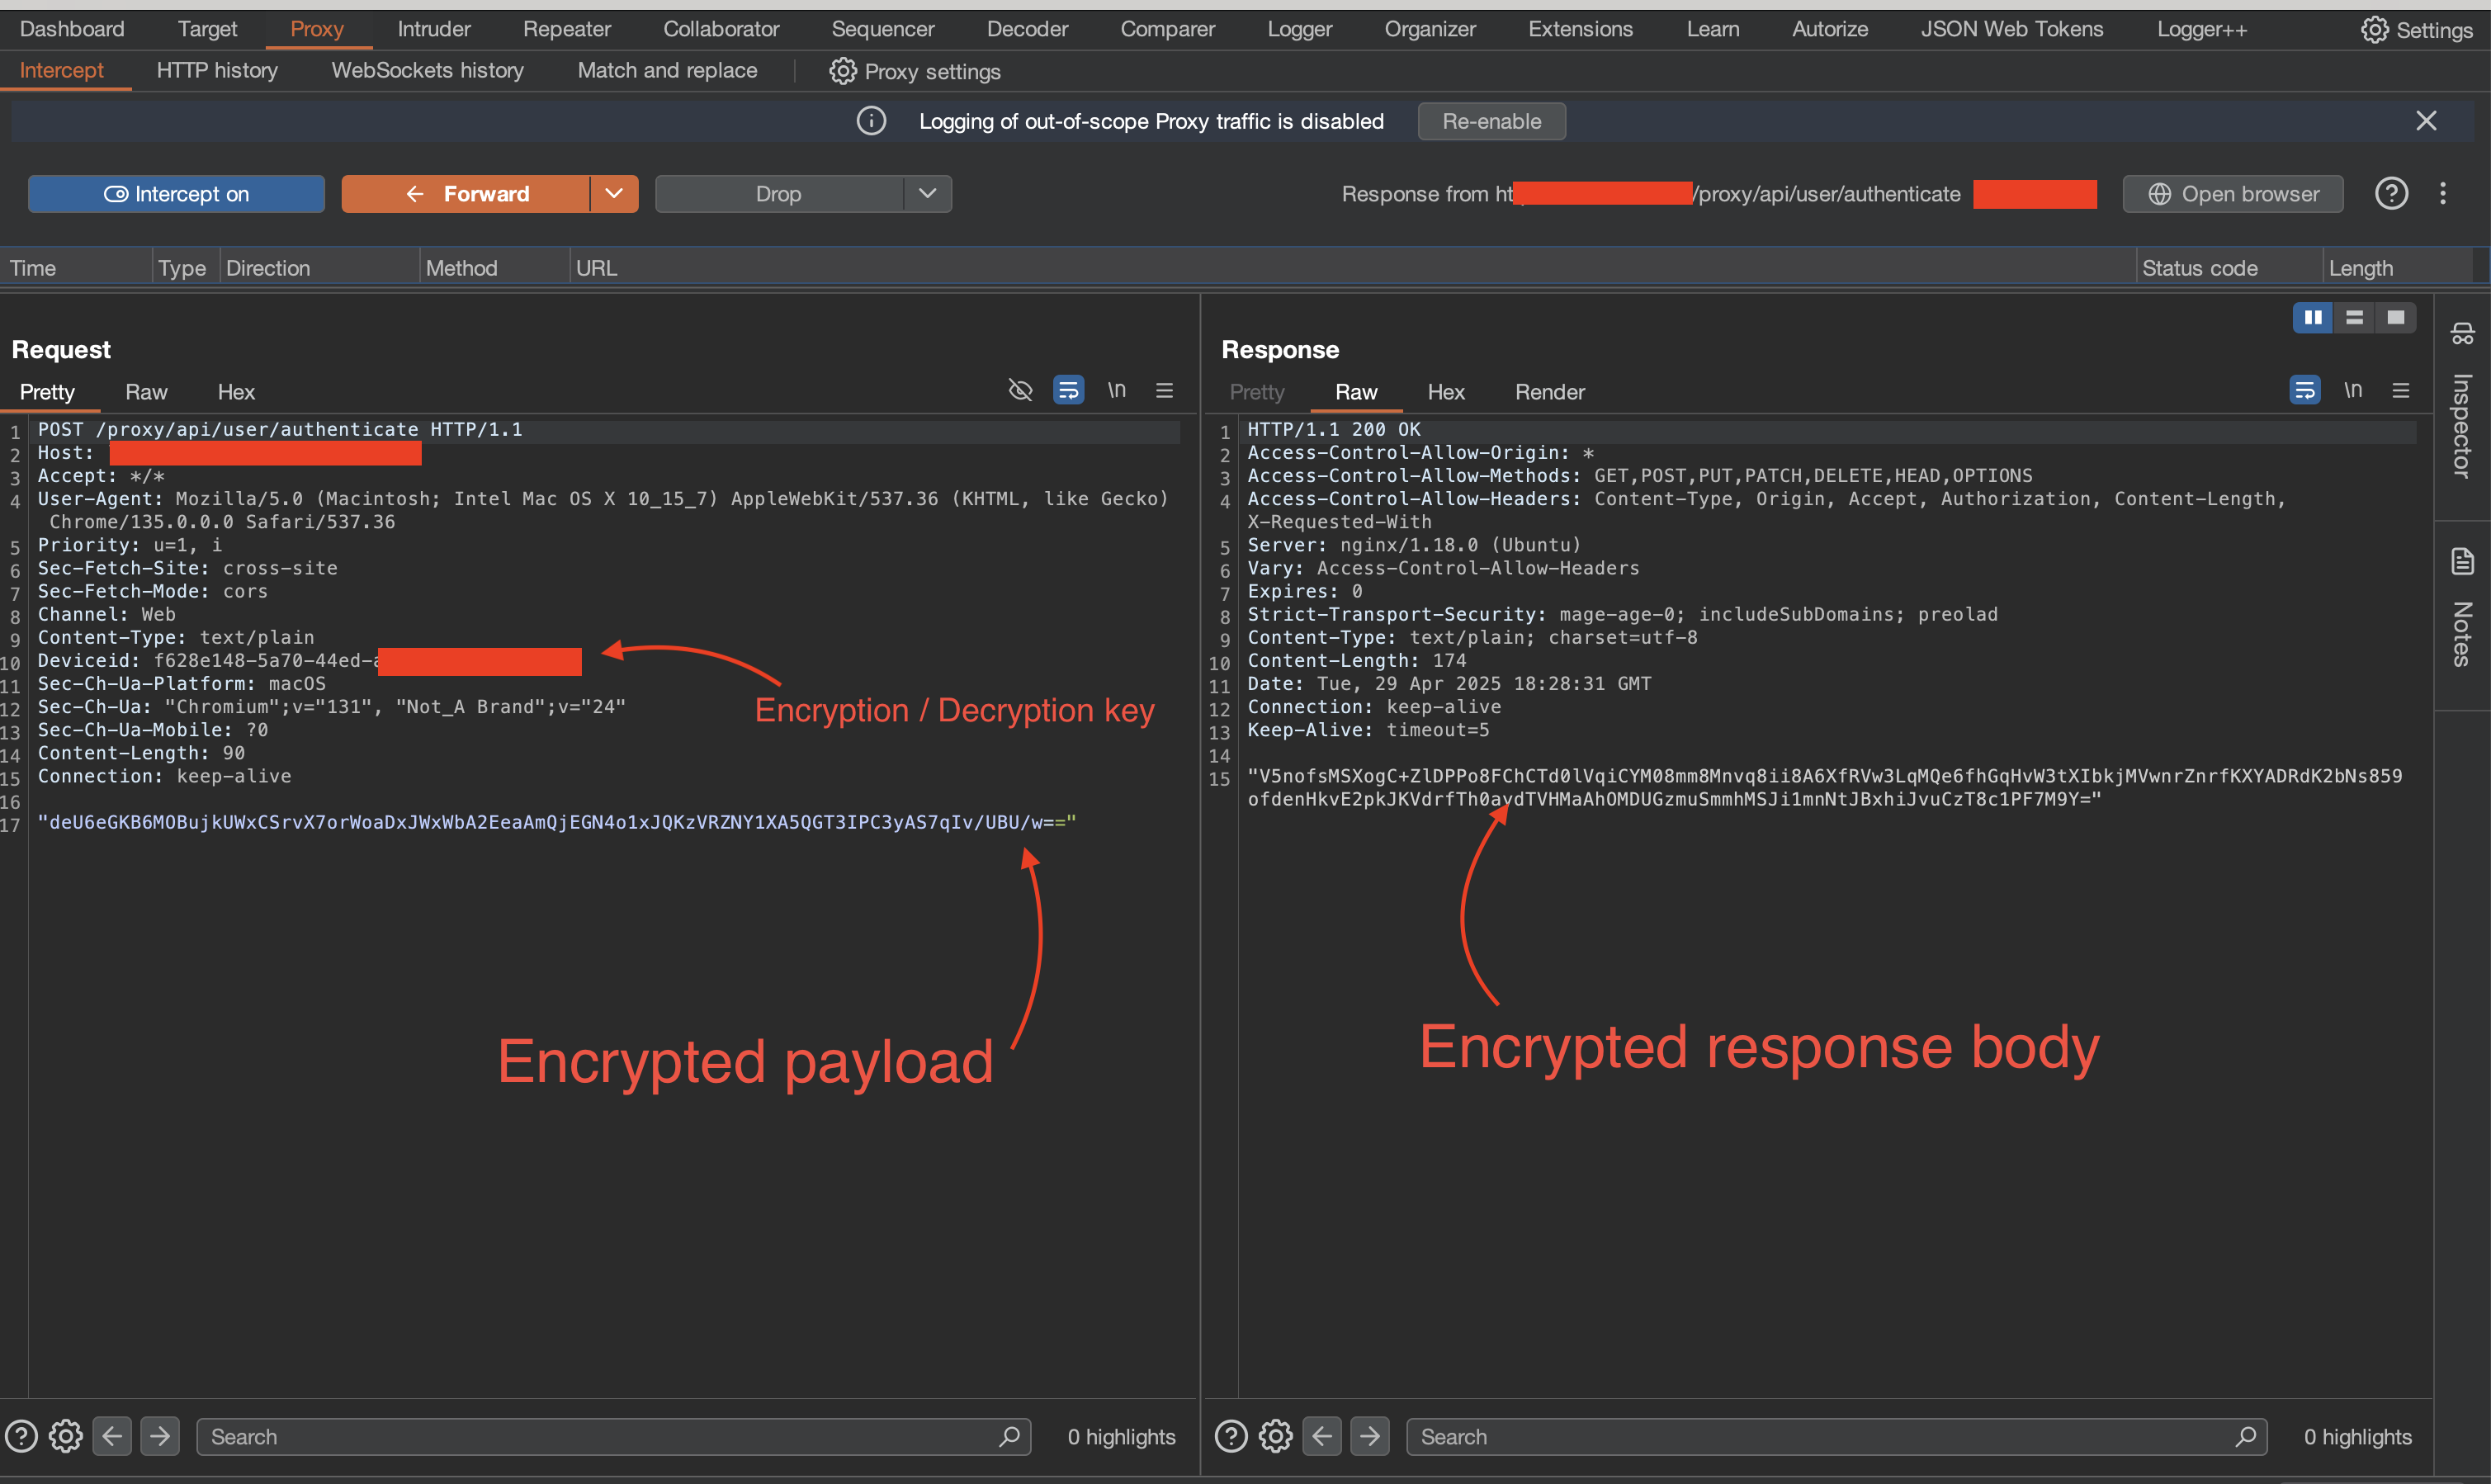Focus the Request search field
Viewport: 2491px width, 1484px height.
tap(613, 1437)
